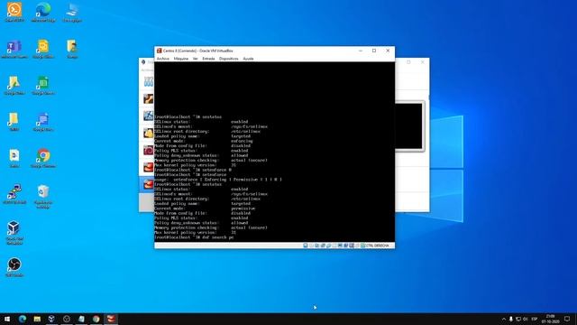This screenshot has height=325, width=577.
Task: Open the Google Sheets desktop shortcut
Action: point(43,86)
